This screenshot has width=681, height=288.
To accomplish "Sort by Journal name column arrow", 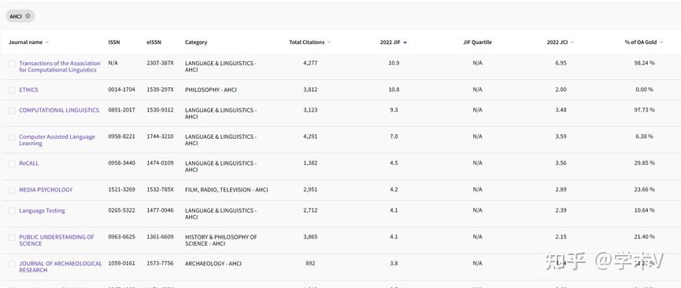I will pyautogui.click(x=47, y=42).
